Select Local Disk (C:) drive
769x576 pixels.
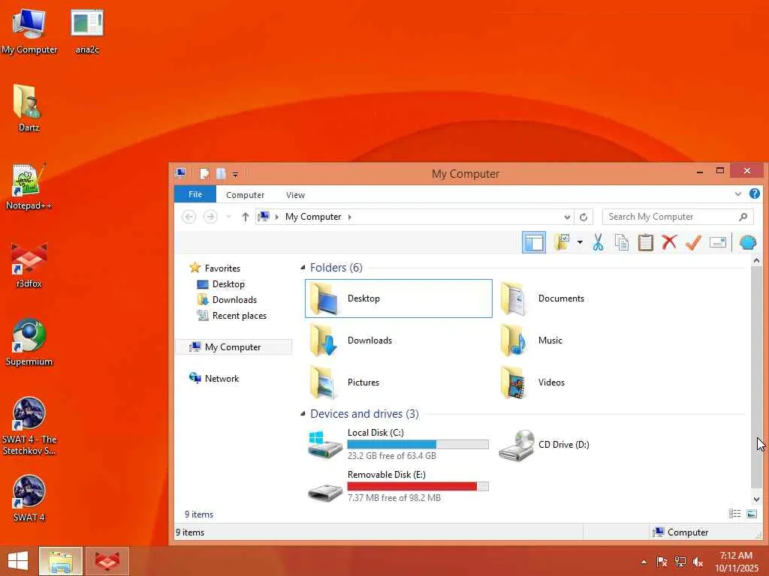398,444
